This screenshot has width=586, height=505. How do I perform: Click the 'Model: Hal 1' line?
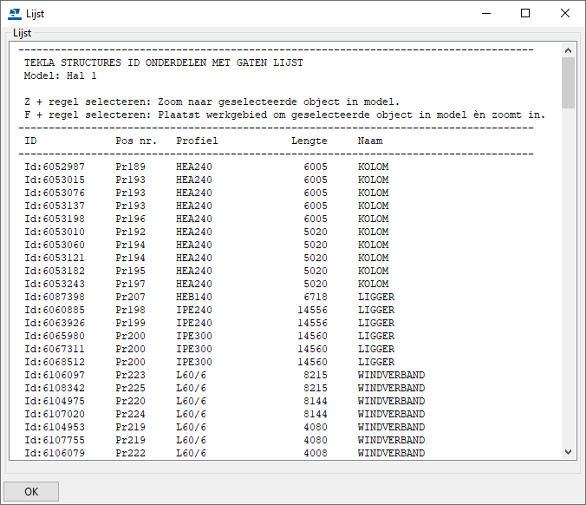click(x=61, y=76)
